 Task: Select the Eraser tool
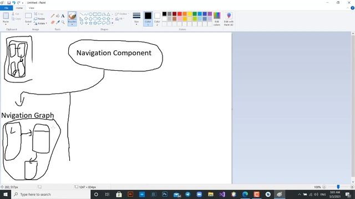click(53, 22)
